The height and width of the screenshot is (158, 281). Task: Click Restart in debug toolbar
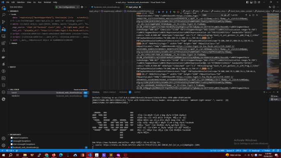coord(174,12)
